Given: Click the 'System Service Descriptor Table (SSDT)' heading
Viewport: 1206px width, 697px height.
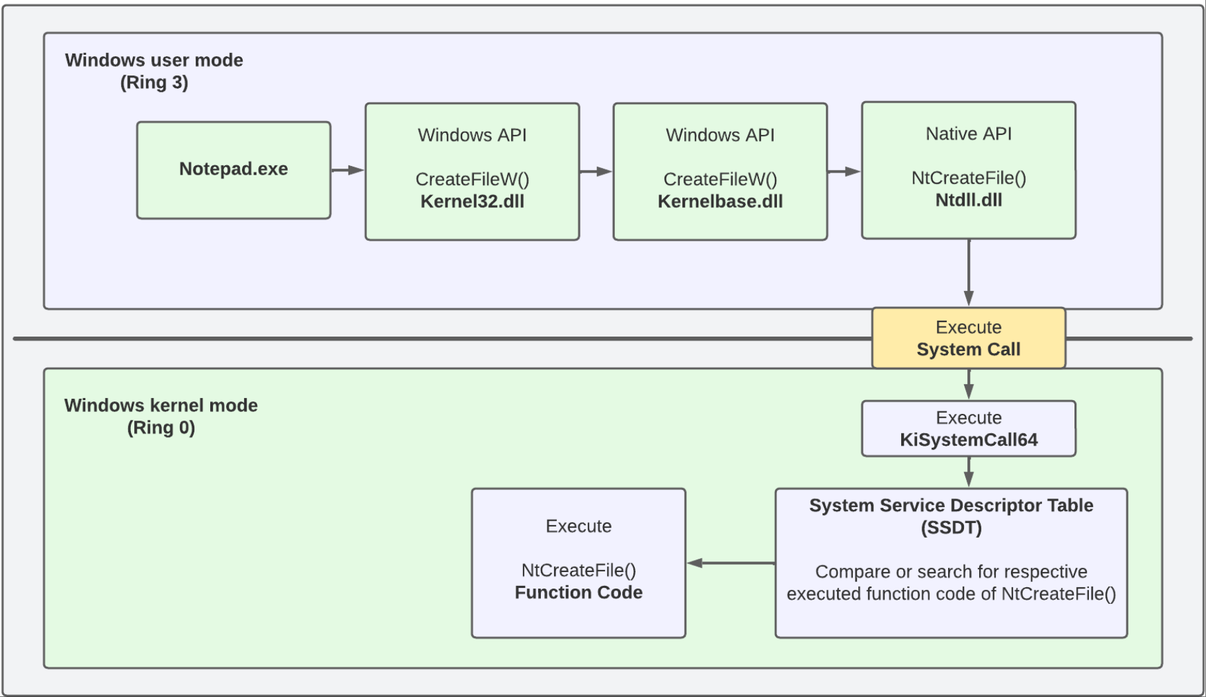Looking at the screenshot, I should click(951, 516).
